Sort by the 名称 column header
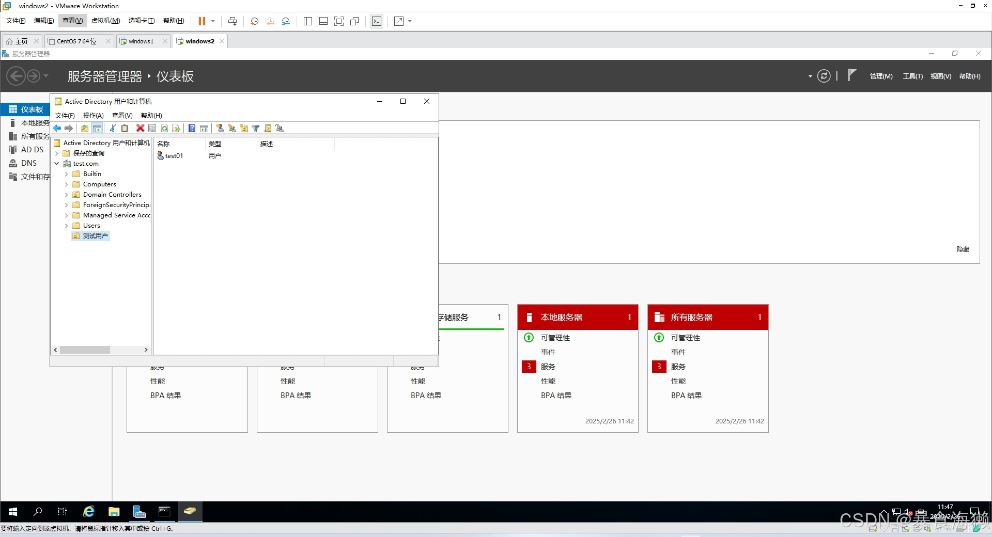This screenshot has height=537, width=992. click(x=179, y=144)
